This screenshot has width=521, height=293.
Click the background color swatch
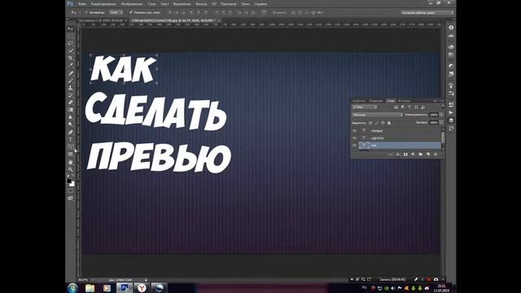[x=72, y=184]
